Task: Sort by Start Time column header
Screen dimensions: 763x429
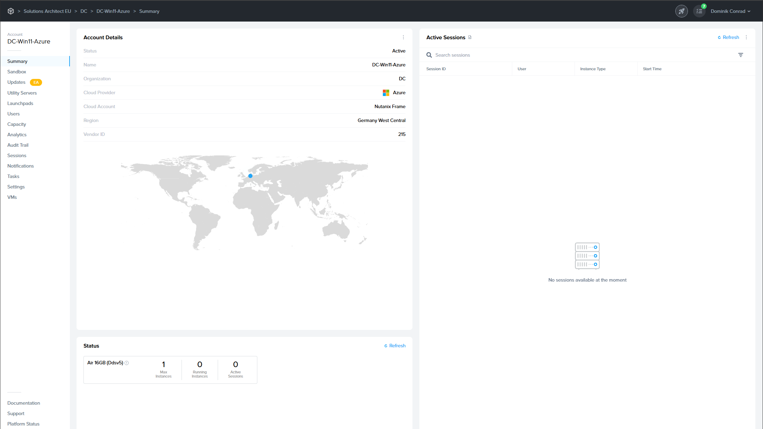Action: (x=652, y=69)
